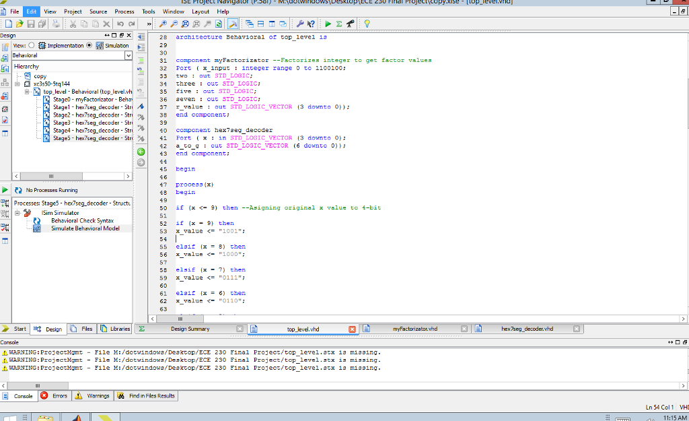The height and width of the screenshot is (421, 689).
Task: Click the Undo arrow icon
Action: click(119, 24)
